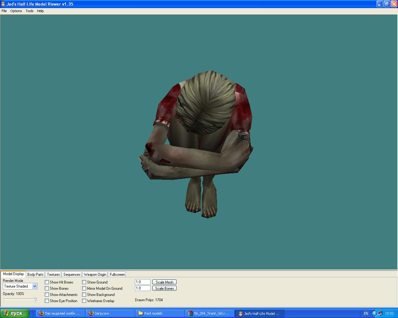Click the network tray icon
398x318 pixels.
click(x=380, y=314)
